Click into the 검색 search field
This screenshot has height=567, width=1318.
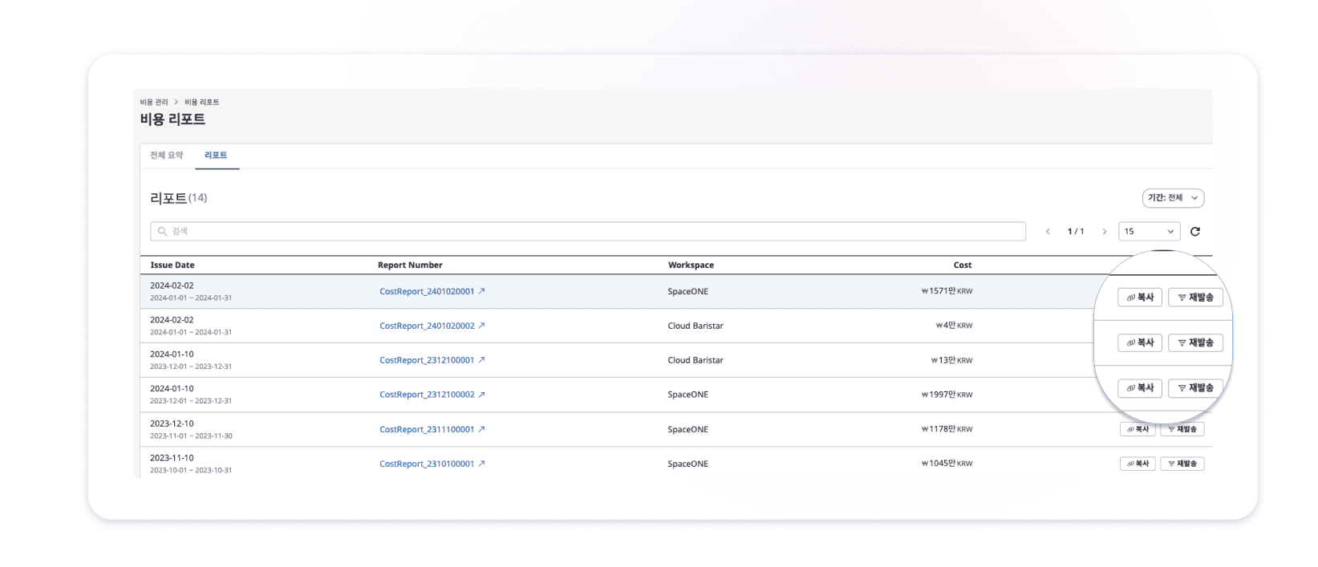(588, 232)
